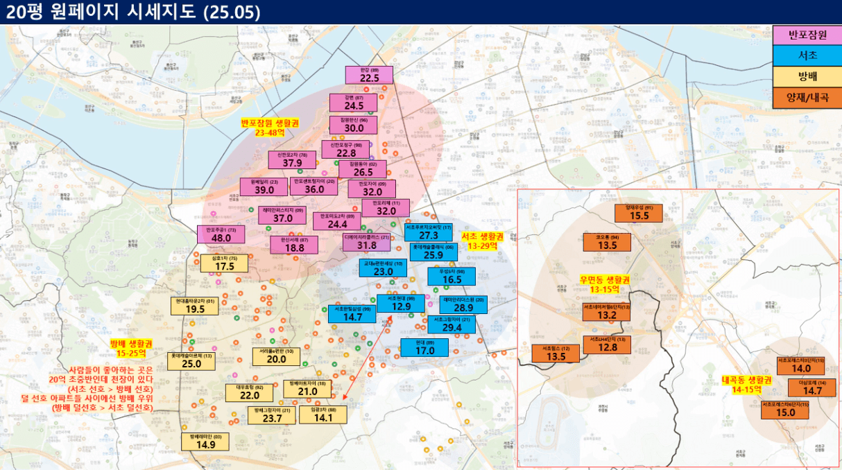The height and width of the screenshot is (470, 842).
Task: Select the 디에이치라클라스 (21) 31.8 label
Action: click(x=367, y=241)
